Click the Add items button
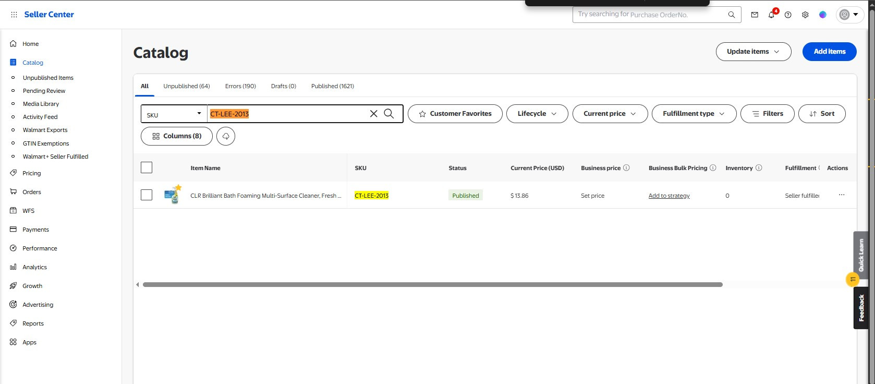This screenshot has height=384, width=875. (x=829, y=52)
